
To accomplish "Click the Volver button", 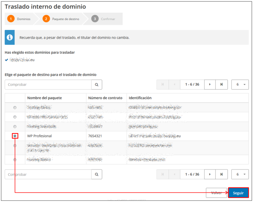I will click(216, 193).
